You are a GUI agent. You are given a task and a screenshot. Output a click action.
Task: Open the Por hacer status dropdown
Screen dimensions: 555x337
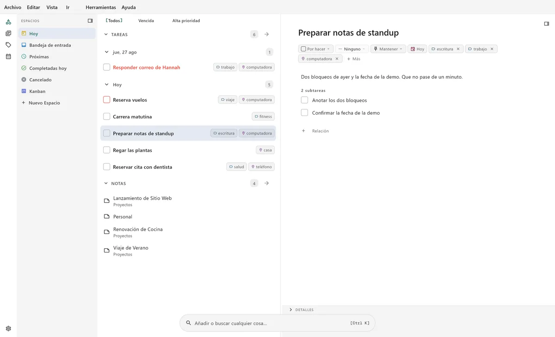(x=316, y=49)
